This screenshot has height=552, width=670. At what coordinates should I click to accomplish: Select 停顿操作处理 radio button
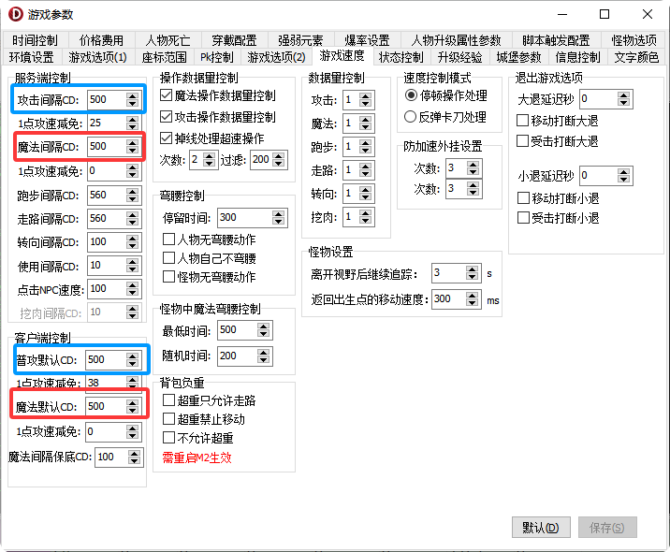pyautogui.click(x=445, y=95)
